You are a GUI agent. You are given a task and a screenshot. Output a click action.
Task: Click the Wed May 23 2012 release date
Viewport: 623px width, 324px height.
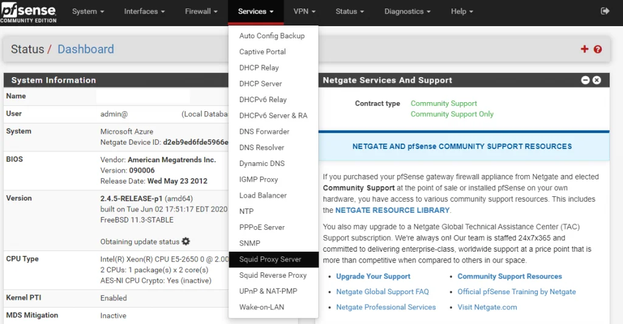point(177,181)
